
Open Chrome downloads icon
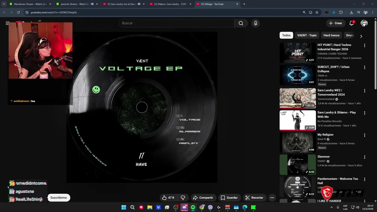click(351, 12)
